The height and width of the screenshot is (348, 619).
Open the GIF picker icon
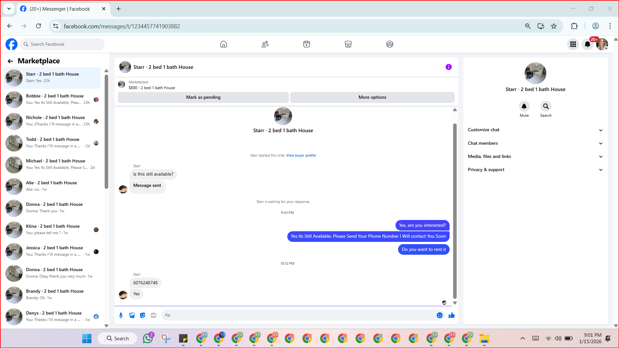[153, 316]
